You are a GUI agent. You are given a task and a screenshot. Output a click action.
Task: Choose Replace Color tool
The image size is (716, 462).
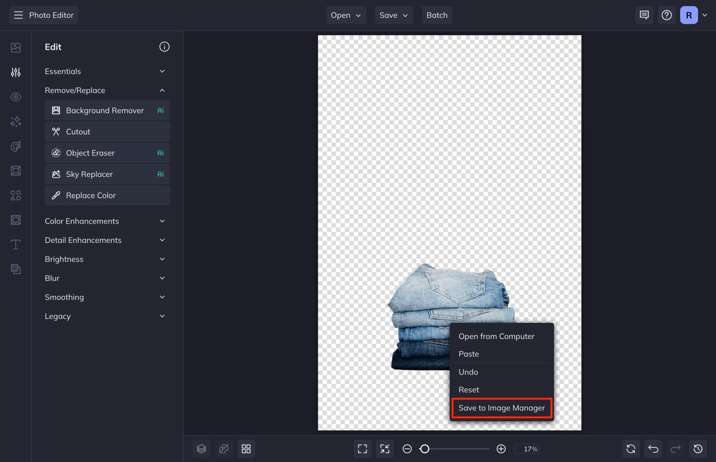coord(107,195)
